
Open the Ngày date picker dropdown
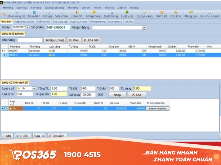27,28
